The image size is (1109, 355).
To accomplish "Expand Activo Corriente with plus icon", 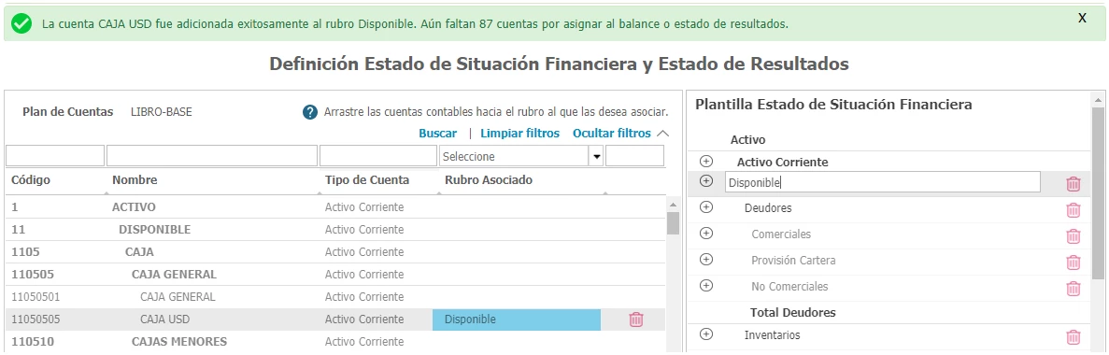I will pyautogui.click(x=706, y=162).
